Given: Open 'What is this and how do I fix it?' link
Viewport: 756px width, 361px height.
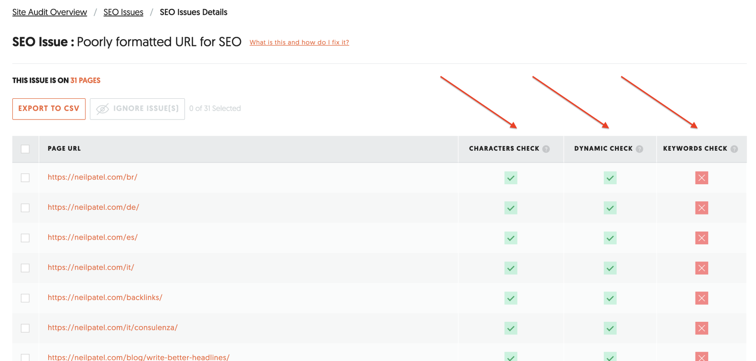Looking at the screenshot, I should (x=299, y=43).
